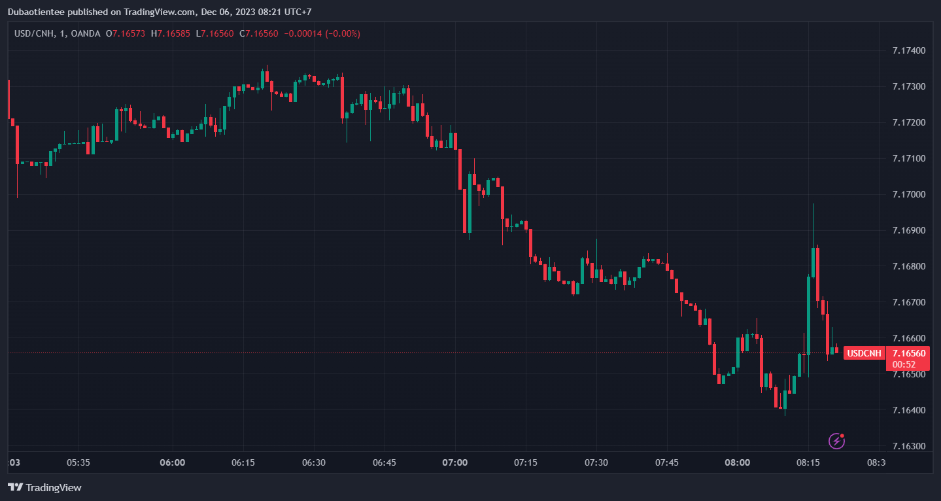This screenshot has height=501, width=941.
Task: Click the high value H7.16585
Action: pos(170,33)
